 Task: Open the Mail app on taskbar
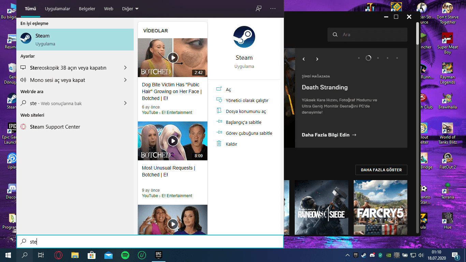[108, 255]
